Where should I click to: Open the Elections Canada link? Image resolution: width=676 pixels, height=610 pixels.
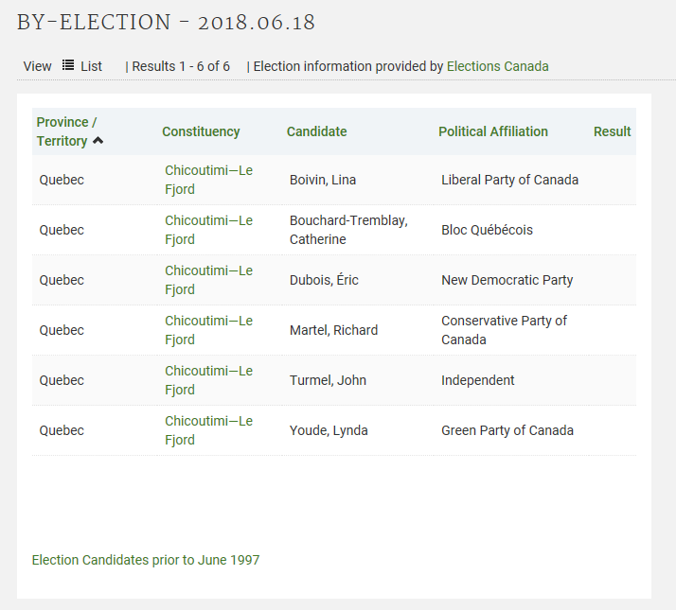coord(497,66)
